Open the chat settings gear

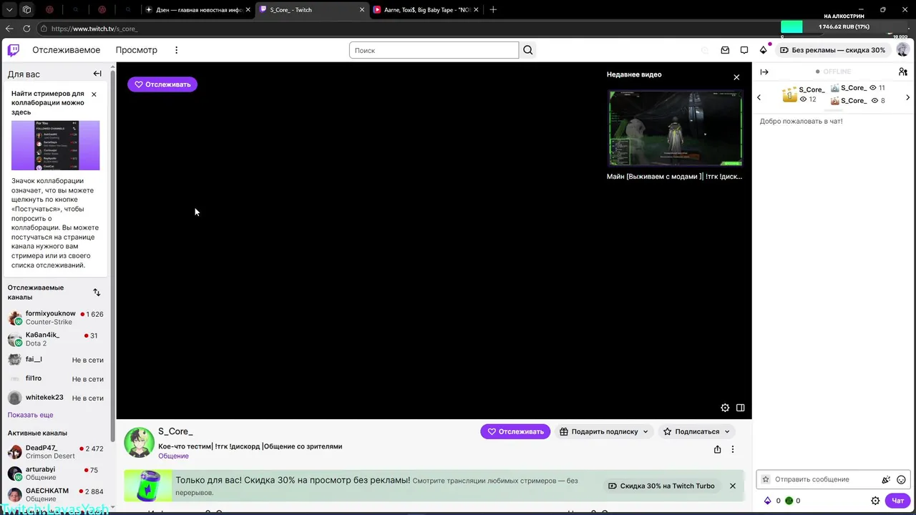click(875, 501)
